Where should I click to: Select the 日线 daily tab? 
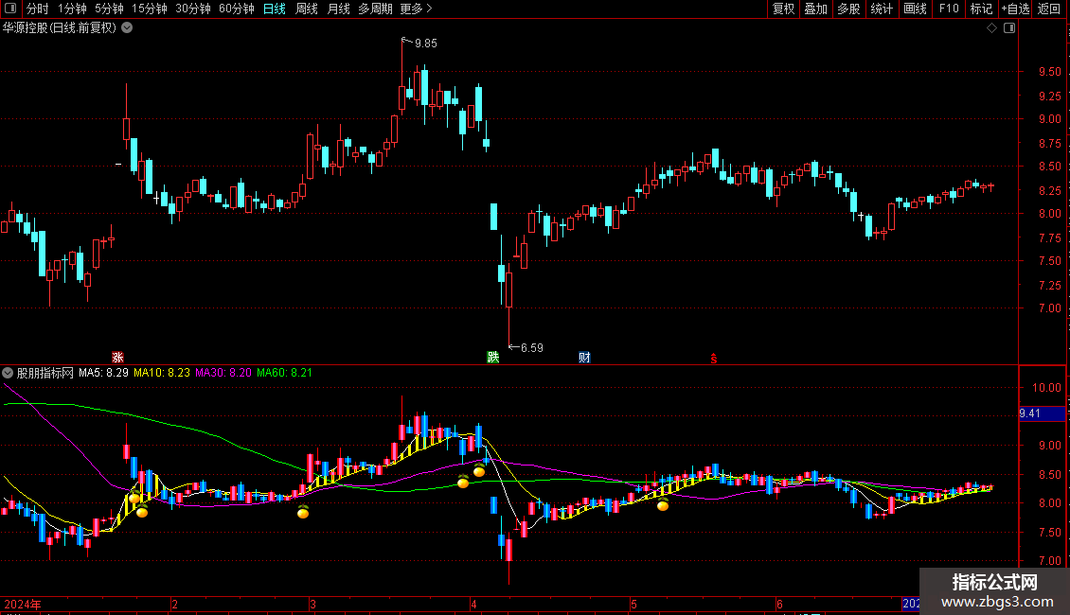click(x=275, y=9)
